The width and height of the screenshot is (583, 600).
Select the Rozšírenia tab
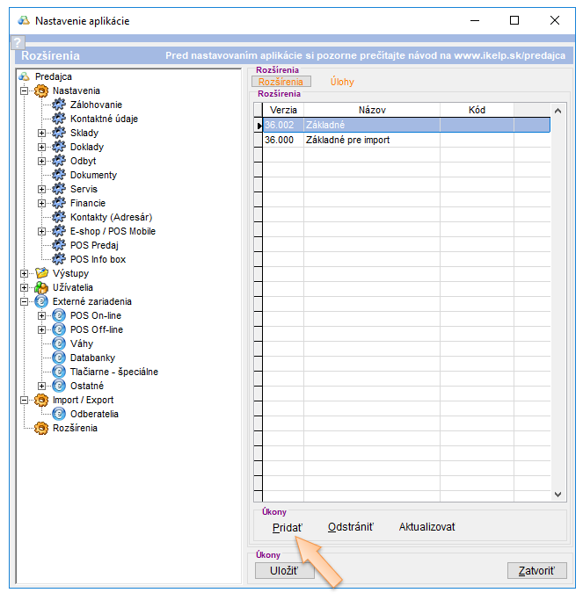pos(281,82)
